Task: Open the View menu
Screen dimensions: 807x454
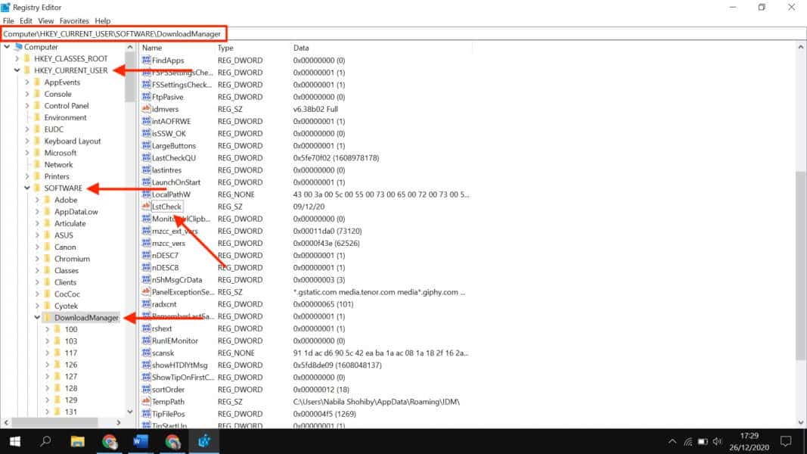Action: click(46, 21)
